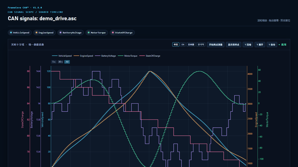Click the CAN SIGNAL SCOPE / SHARED TIMELINE breadcrumb
Viewport: 298px width, 167px height.
(x=35, y=12)
